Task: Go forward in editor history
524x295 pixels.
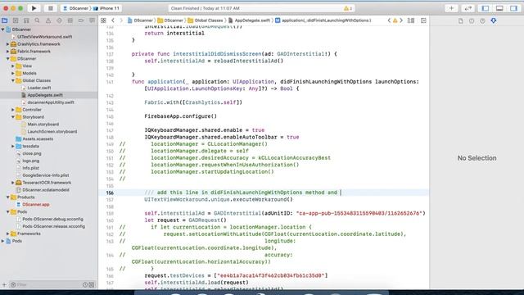Action: [x=121, y=20]
